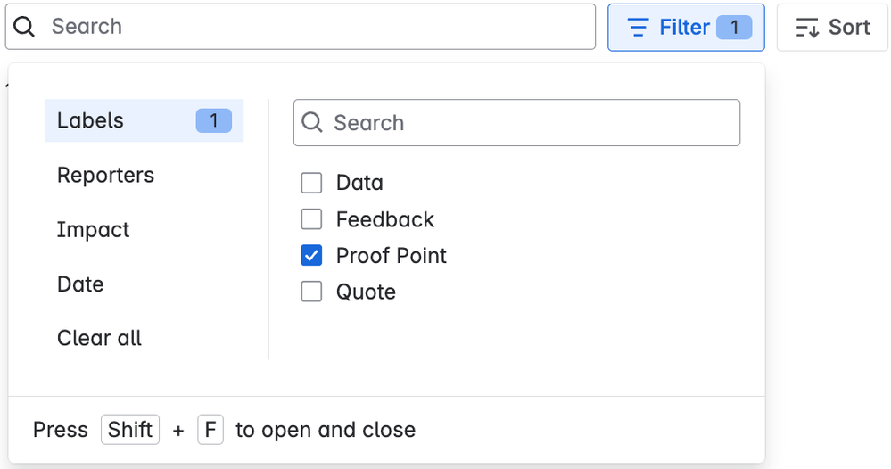This screenshot has height=469, width=891.
Task: Click the magnifier icon in main search bar
Action: [x=25, y=27]
